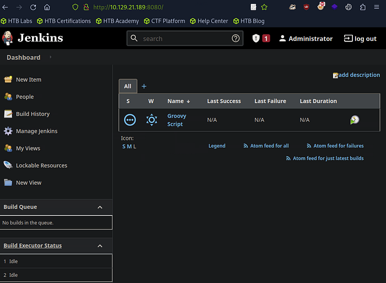Image resolution: width=386 pixels, height=283 pixels.
Task: Click the Jenkins butler logo
Action: [7, 38]
